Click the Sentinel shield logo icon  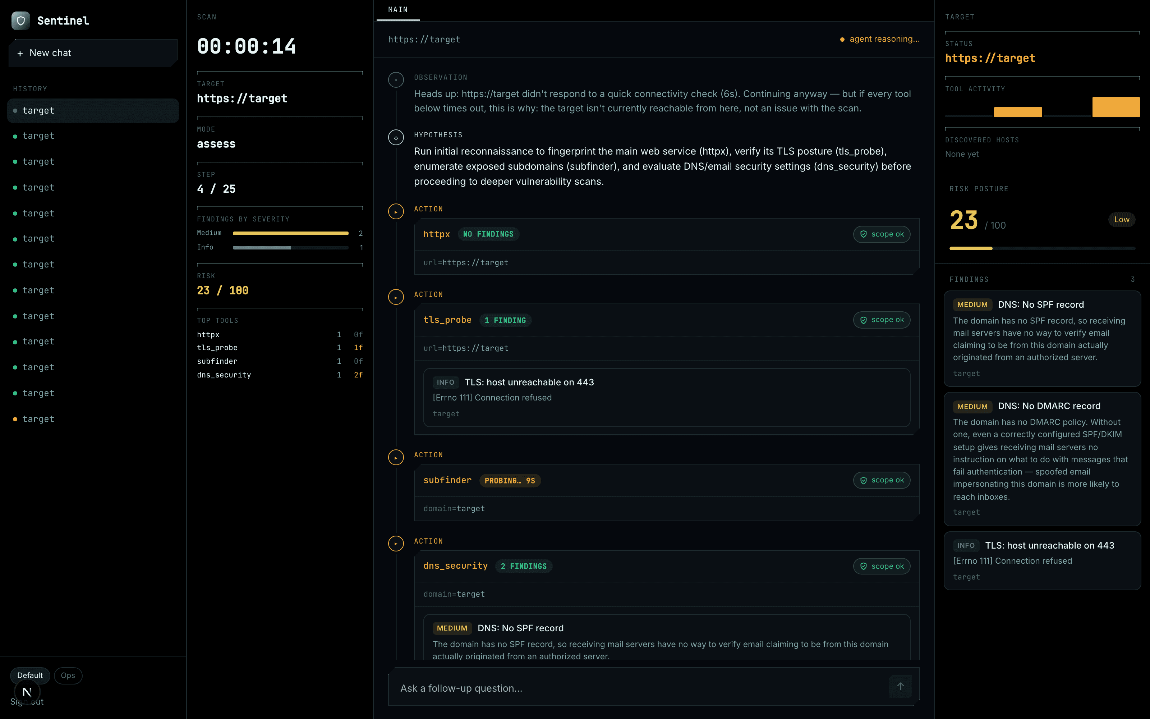(x=20, y=20)
